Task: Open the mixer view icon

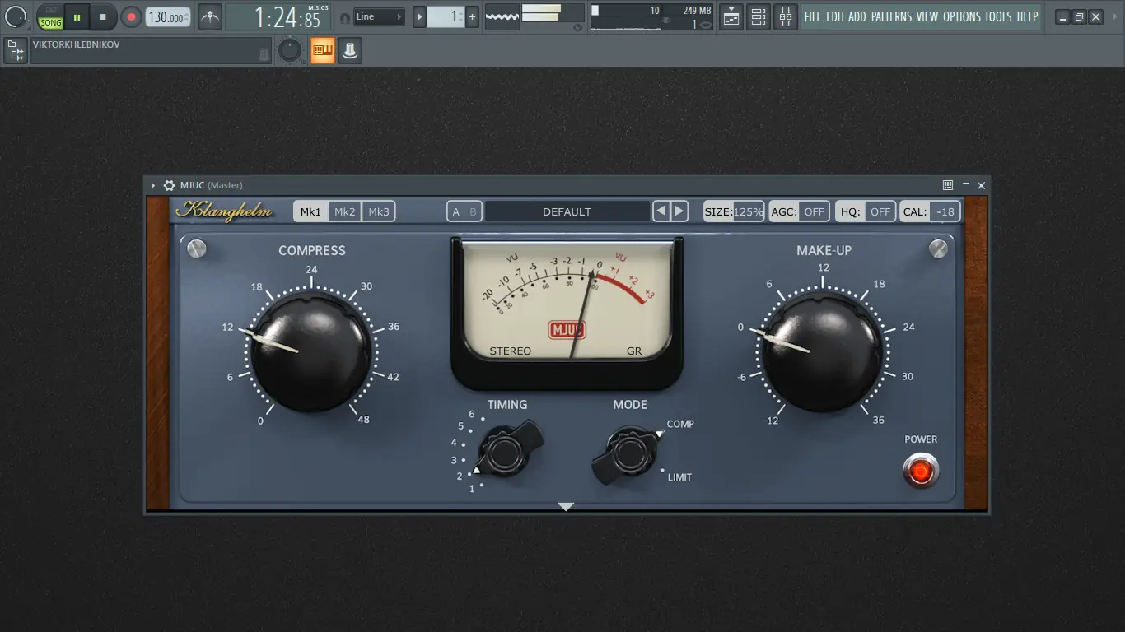Action: click(786, 16)
